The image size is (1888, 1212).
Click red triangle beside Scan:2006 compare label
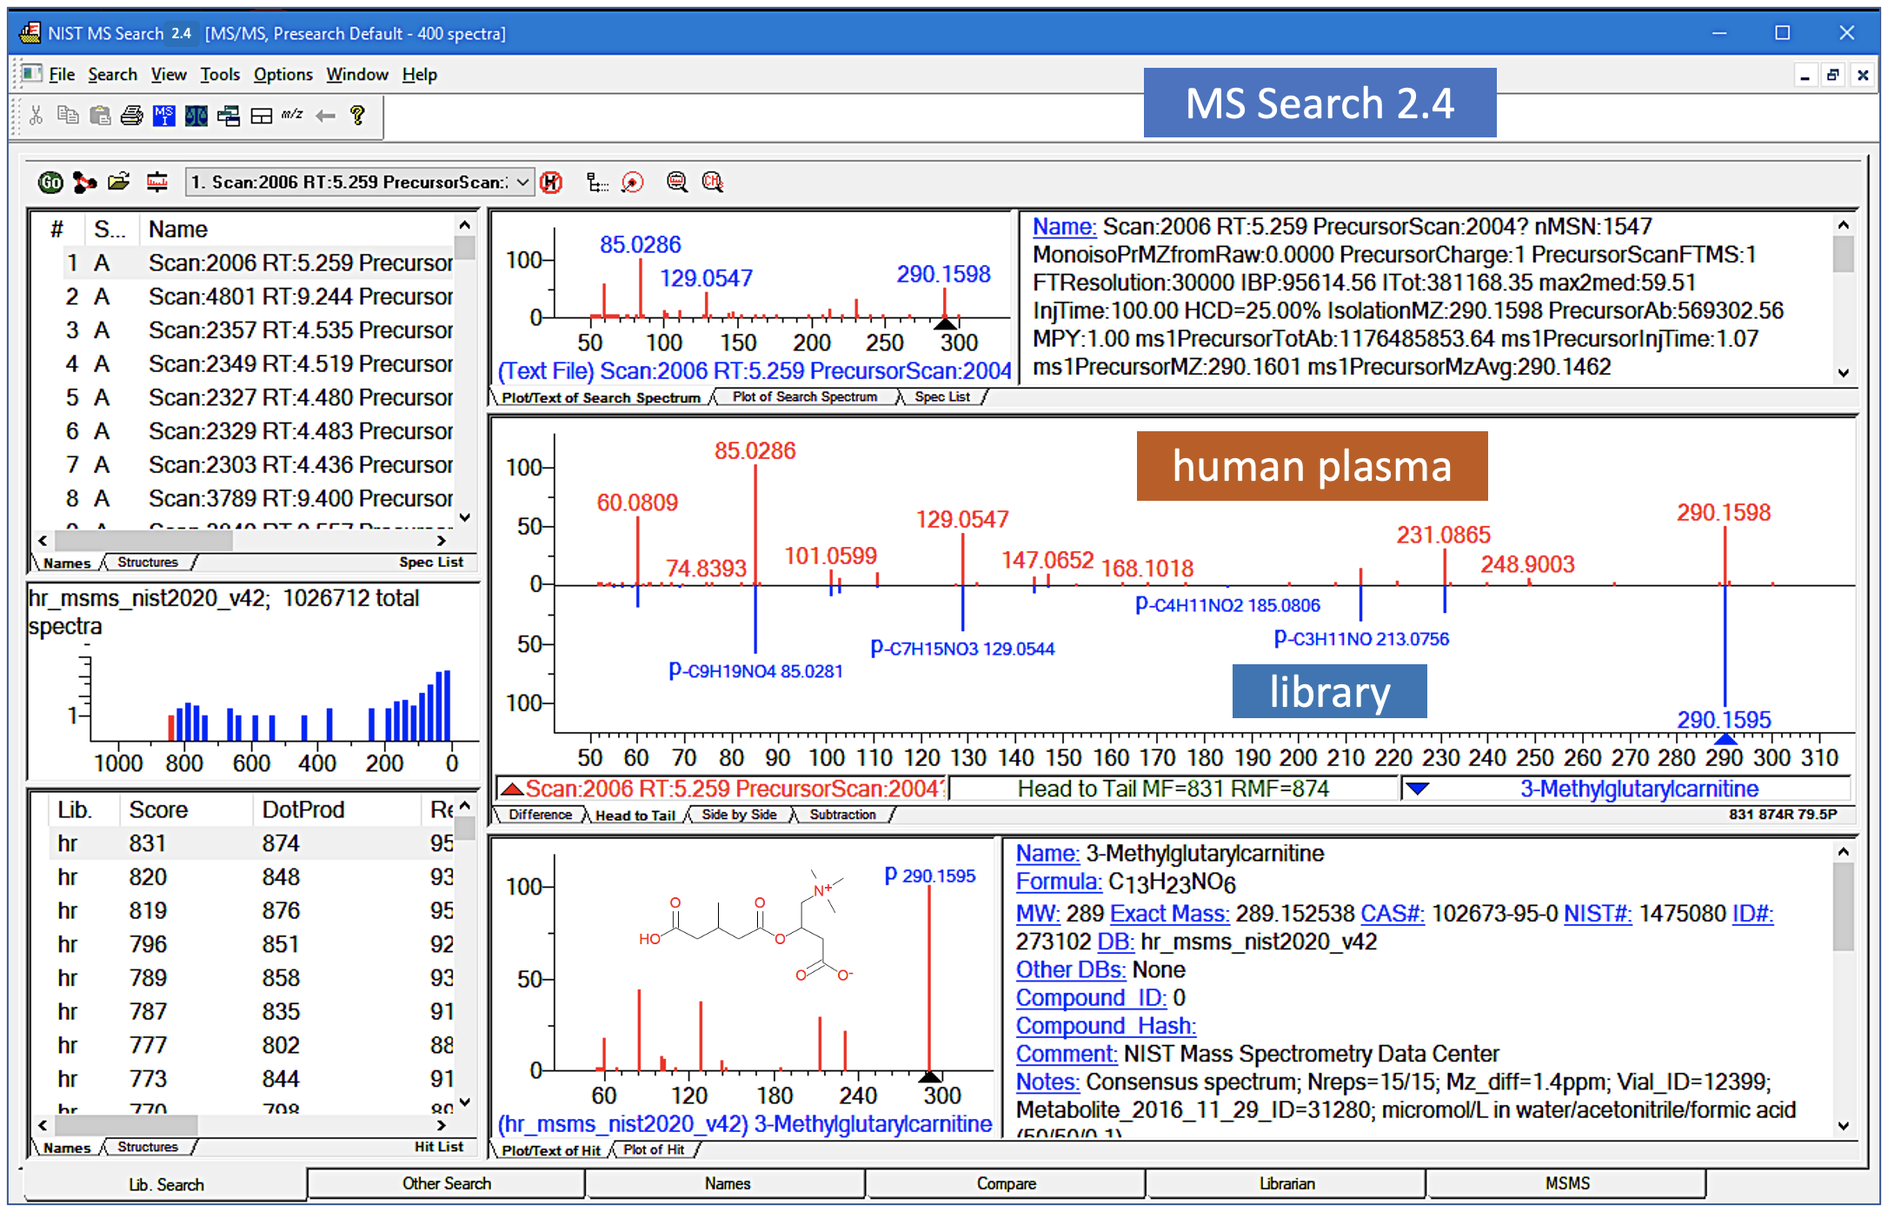(512, 789)
